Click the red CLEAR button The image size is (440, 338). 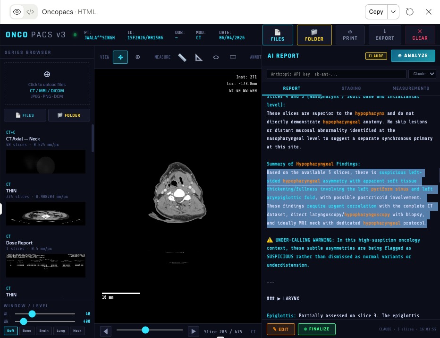coord(420,35)
